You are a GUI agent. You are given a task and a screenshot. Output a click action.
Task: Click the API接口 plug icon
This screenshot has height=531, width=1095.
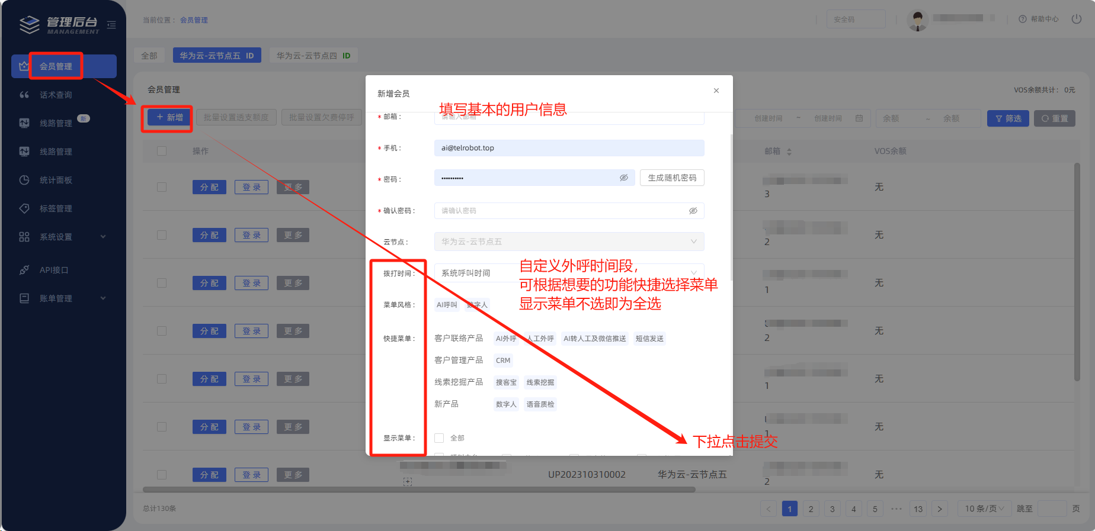click(24, 270)
